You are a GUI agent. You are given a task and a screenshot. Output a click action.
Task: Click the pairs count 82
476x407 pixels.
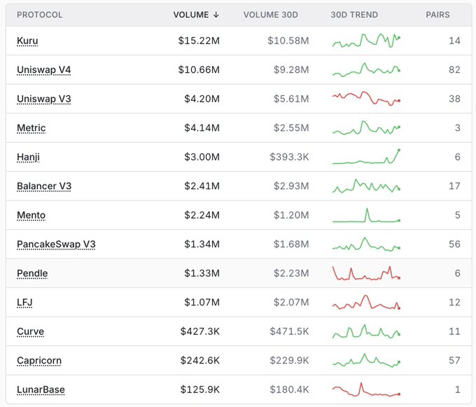click(454, 69)
